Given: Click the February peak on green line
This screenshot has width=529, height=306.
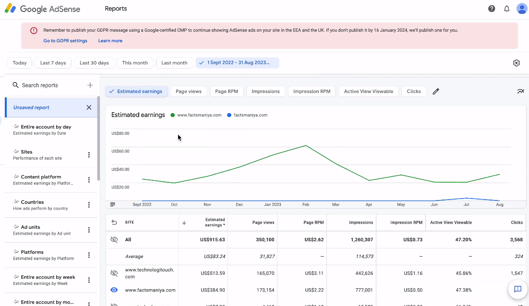Looking at the screenshot, I should pos(306,146).
